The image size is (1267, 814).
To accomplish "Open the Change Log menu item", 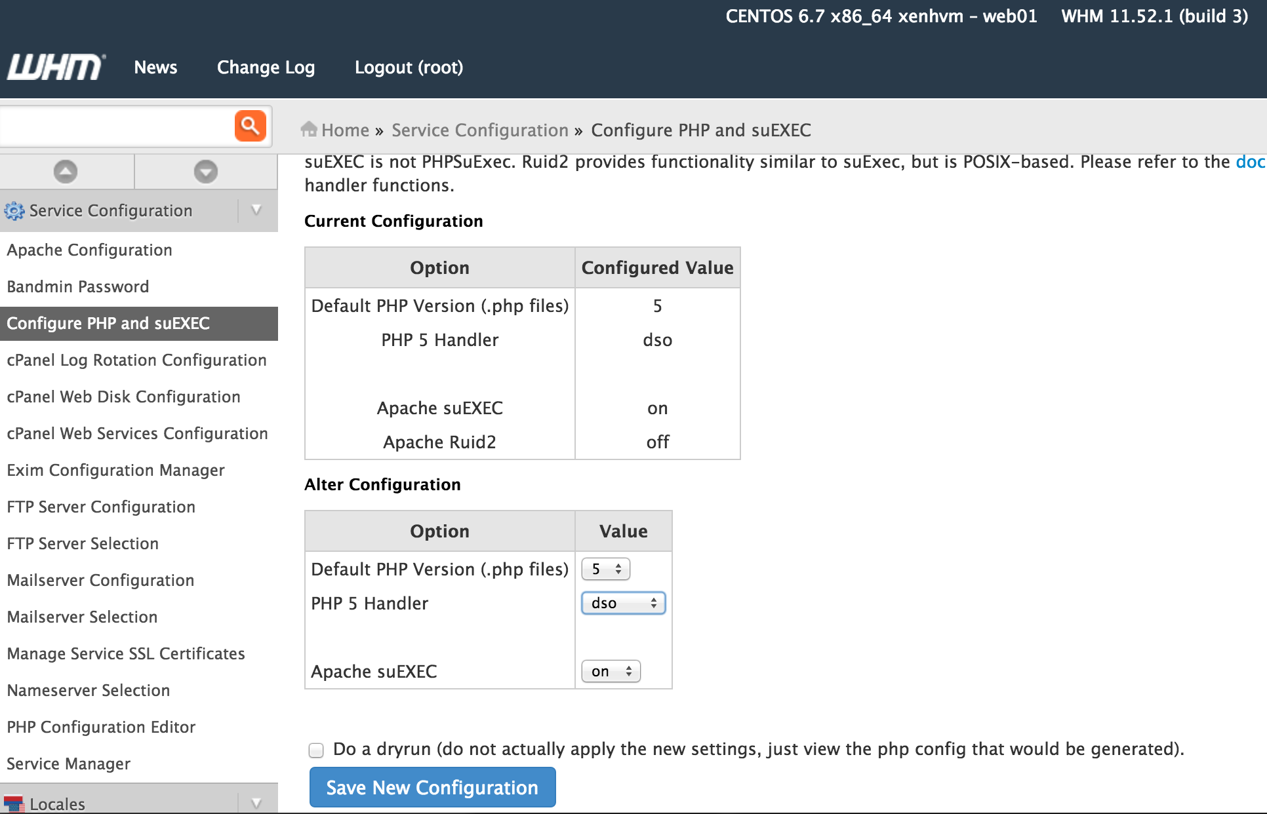I will coord(266,68).
